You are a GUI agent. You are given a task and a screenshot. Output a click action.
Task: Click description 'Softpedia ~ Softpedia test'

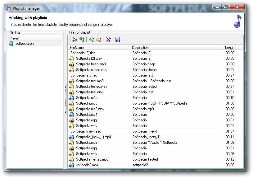(x=152, y=81)
